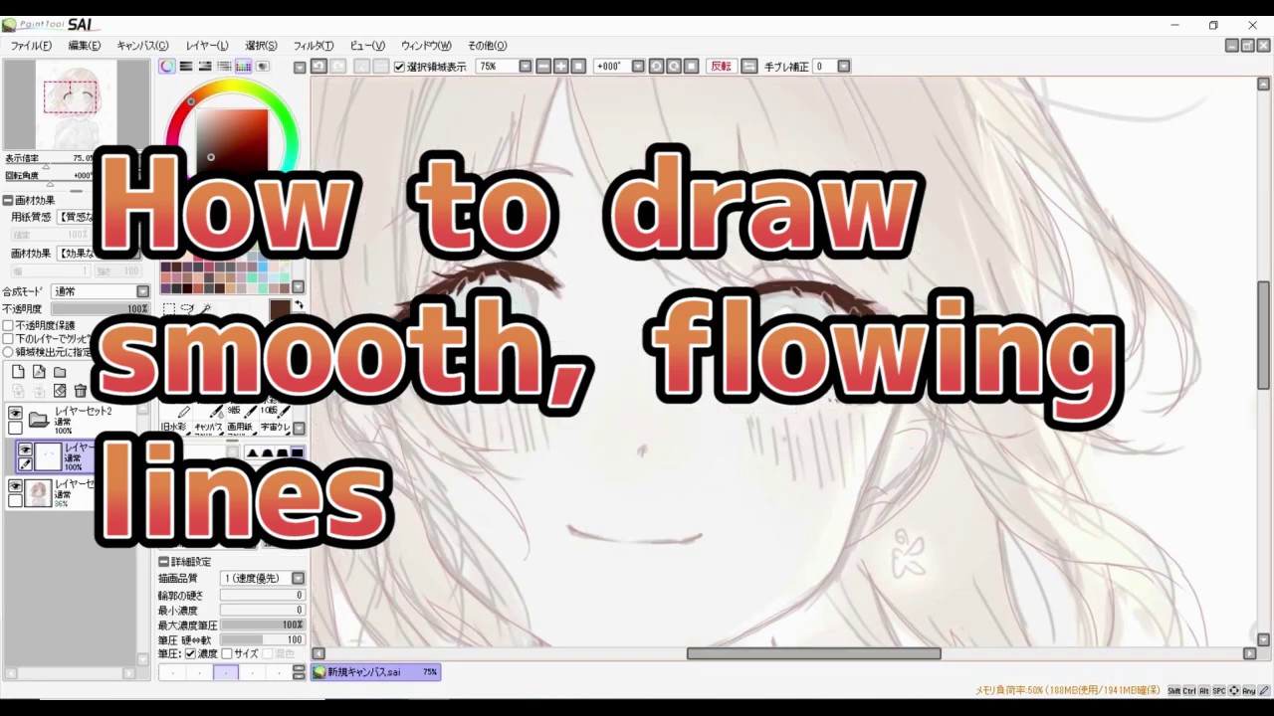Select the flat brush tip shape
Screen dimensions: 1274x716
(299, 452)
